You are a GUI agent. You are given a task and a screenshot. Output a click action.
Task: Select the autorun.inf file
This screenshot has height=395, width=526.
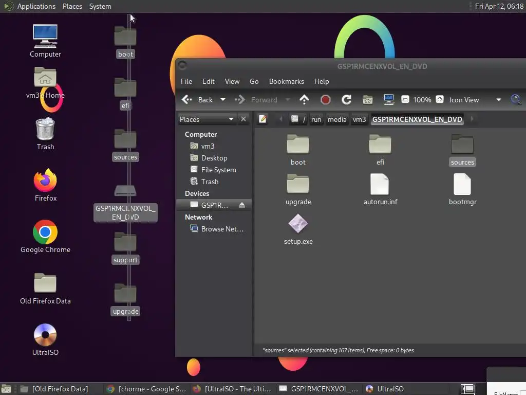pyautogui.click(x=380, y=189)
